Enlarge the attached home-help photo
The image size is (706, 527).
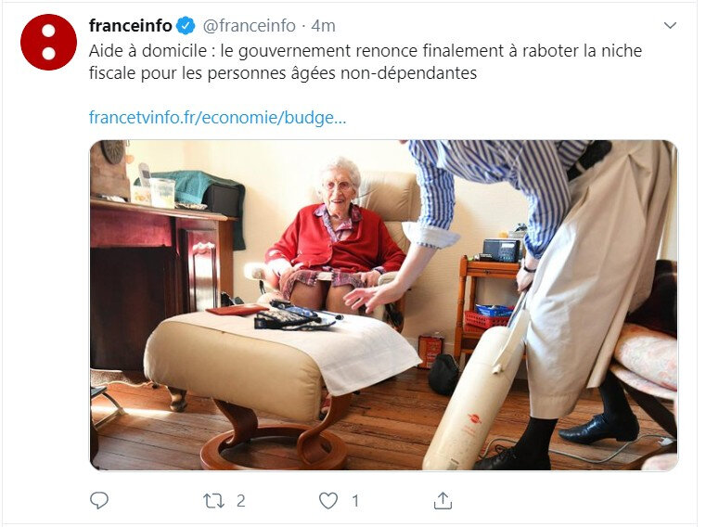point(384,305)
